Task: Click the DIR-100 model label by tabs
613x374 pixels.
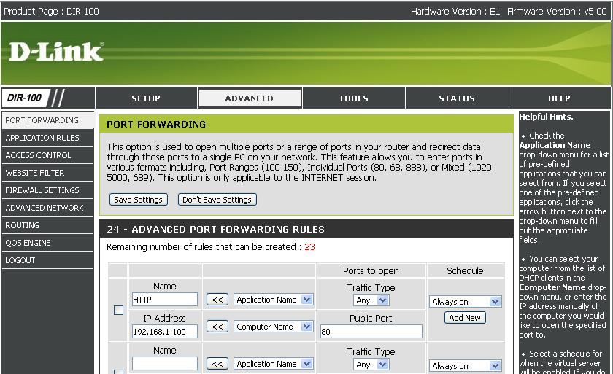Action: pos(24,98)
